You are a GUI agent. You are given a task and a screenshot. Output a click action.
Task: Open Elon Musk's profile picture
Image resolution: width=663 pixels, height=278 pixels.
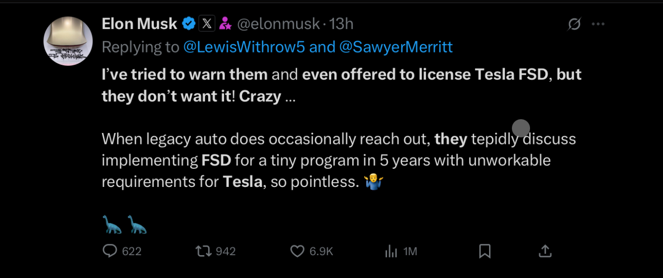[x=68, y=41]
